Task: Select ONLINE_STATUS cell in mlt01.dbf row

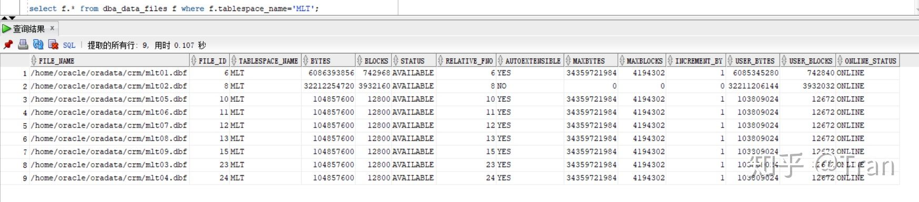Action: tap(867, 73)
